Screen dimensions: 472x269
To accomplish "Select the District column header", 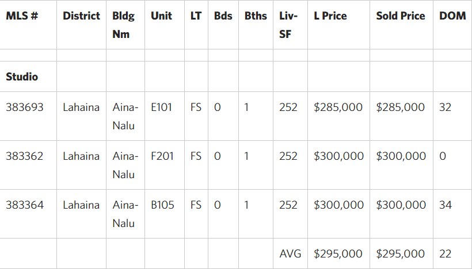I will (81, 16).
